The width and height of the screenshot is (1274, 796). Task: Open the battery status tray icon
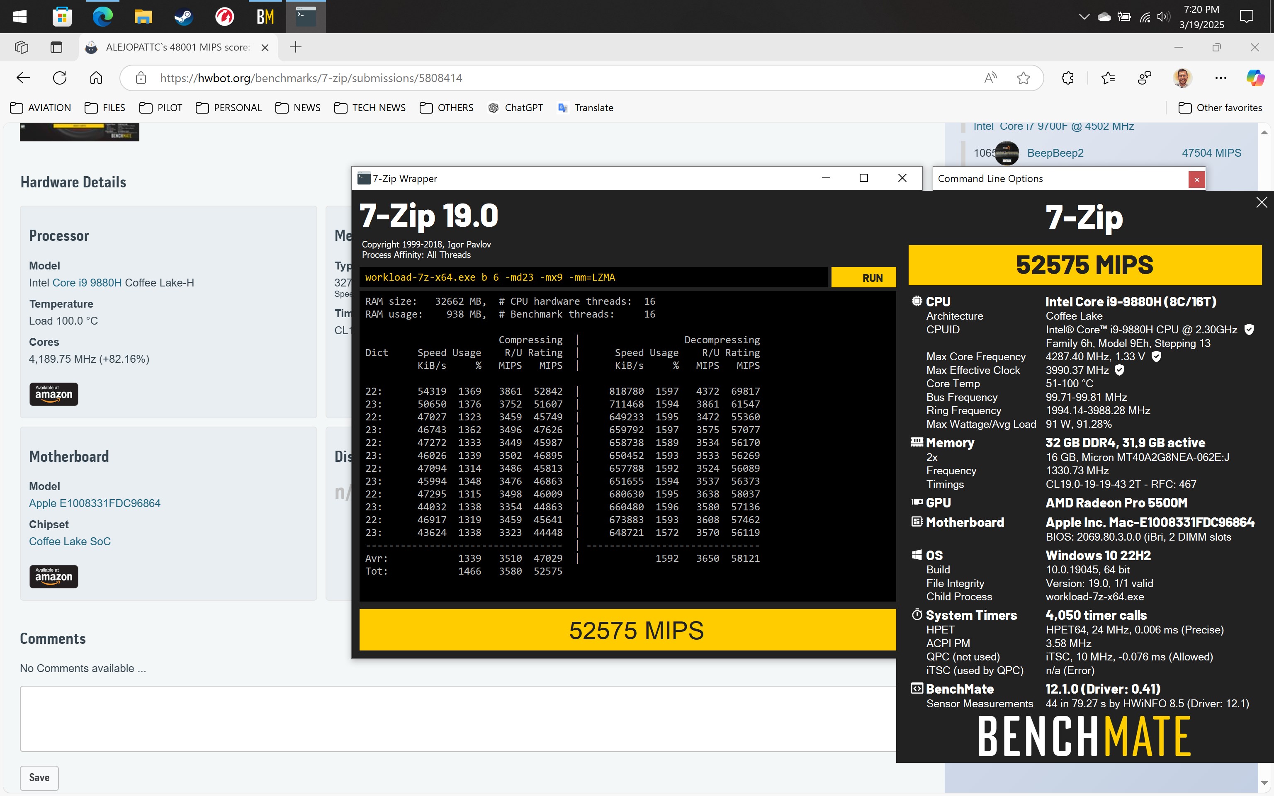[x=1124, y=17]
